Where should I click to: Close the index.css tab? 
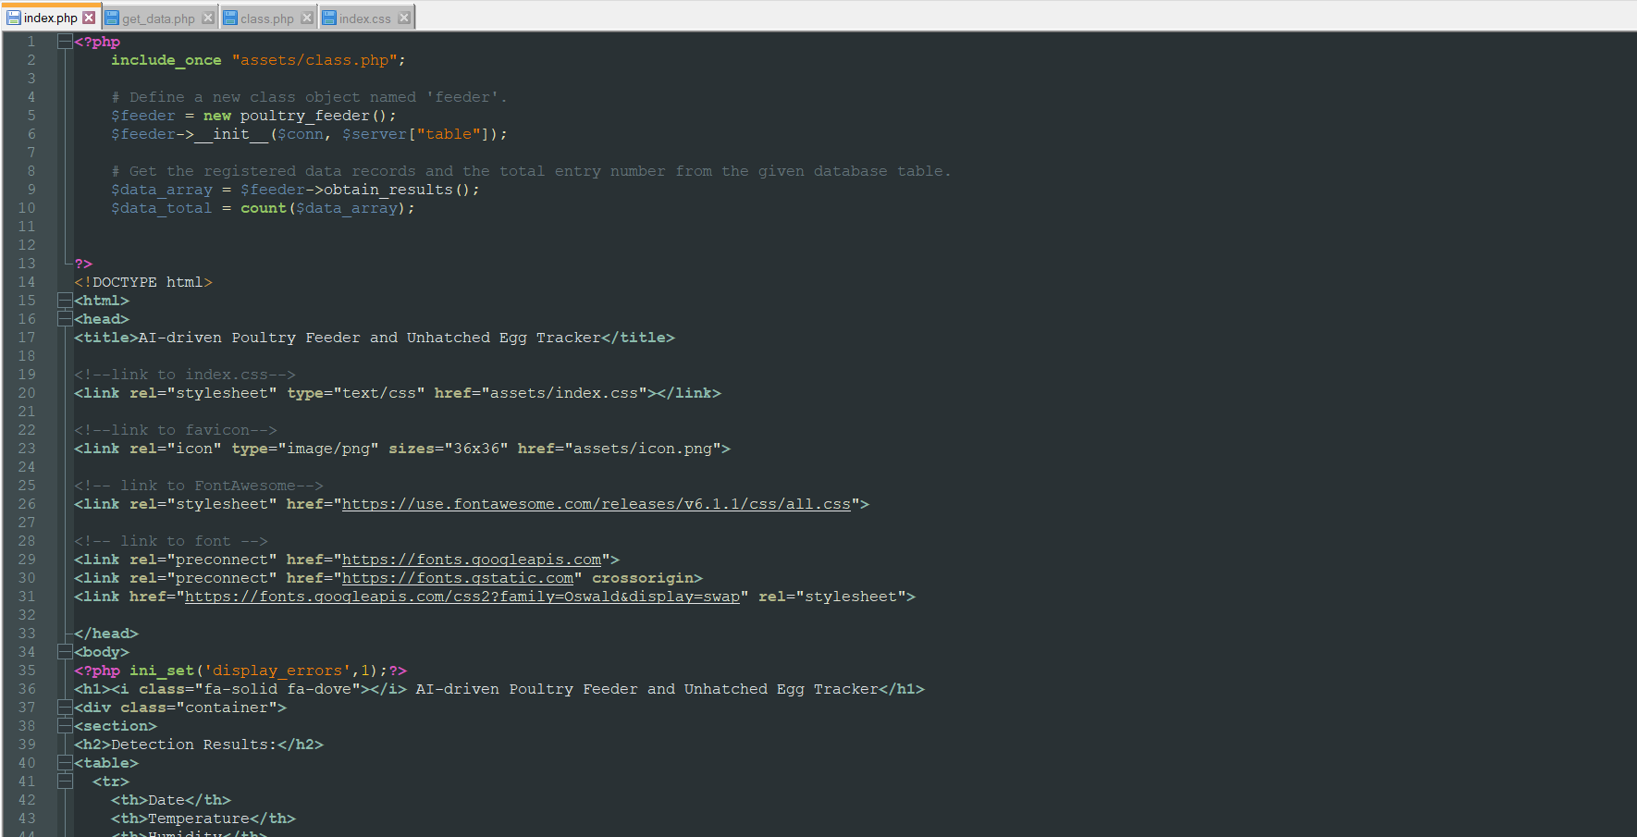click(x=404, y=16)
